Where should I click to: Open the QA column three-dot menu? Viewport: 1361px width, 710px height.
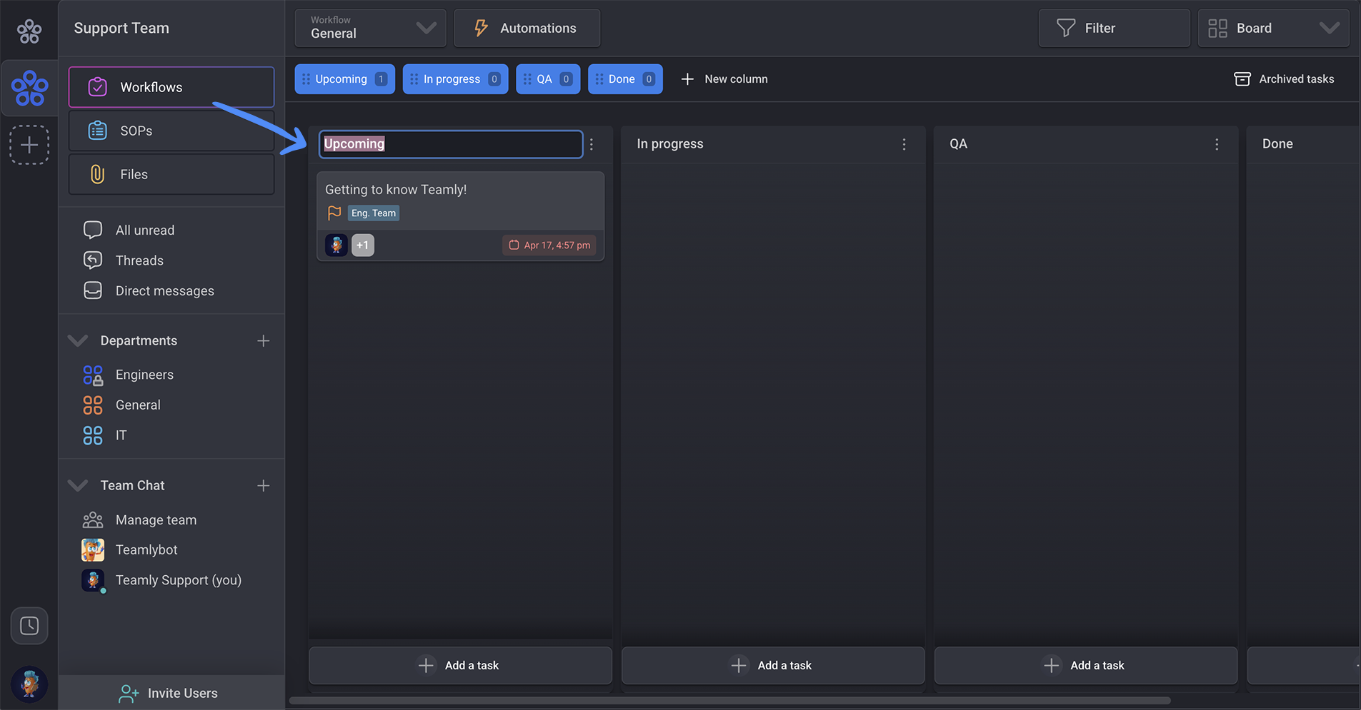pyautogui.click(x=1217, y=144)
